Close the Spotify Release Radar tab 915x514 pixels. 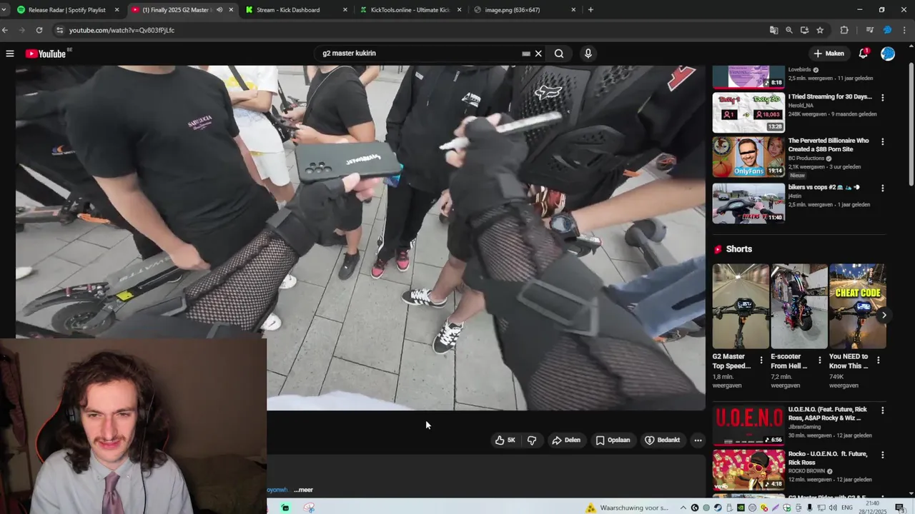117,10
